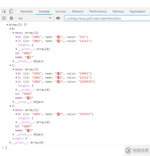Expand __proto__: Array(0) under data: Array(2)

tap(17, 49)
